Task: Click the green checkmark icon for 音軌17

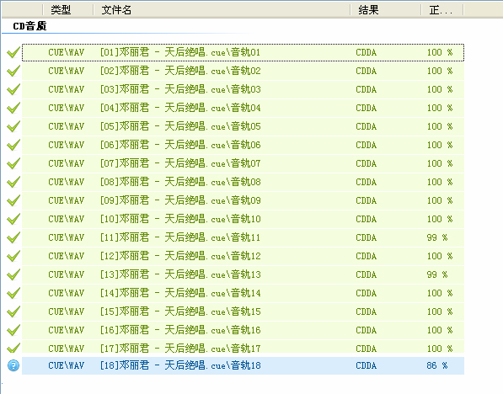Action: [x=13, y=349]
